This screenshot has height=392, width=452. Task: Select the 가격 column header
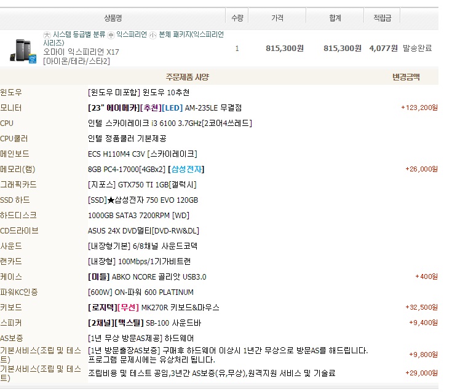pyautogui.click(x=277, y=18)
